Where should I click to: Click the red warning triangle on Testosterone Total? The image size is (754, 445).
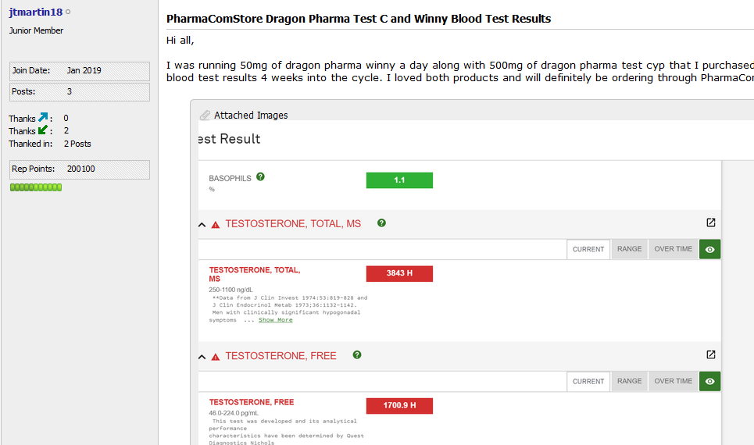216,225
